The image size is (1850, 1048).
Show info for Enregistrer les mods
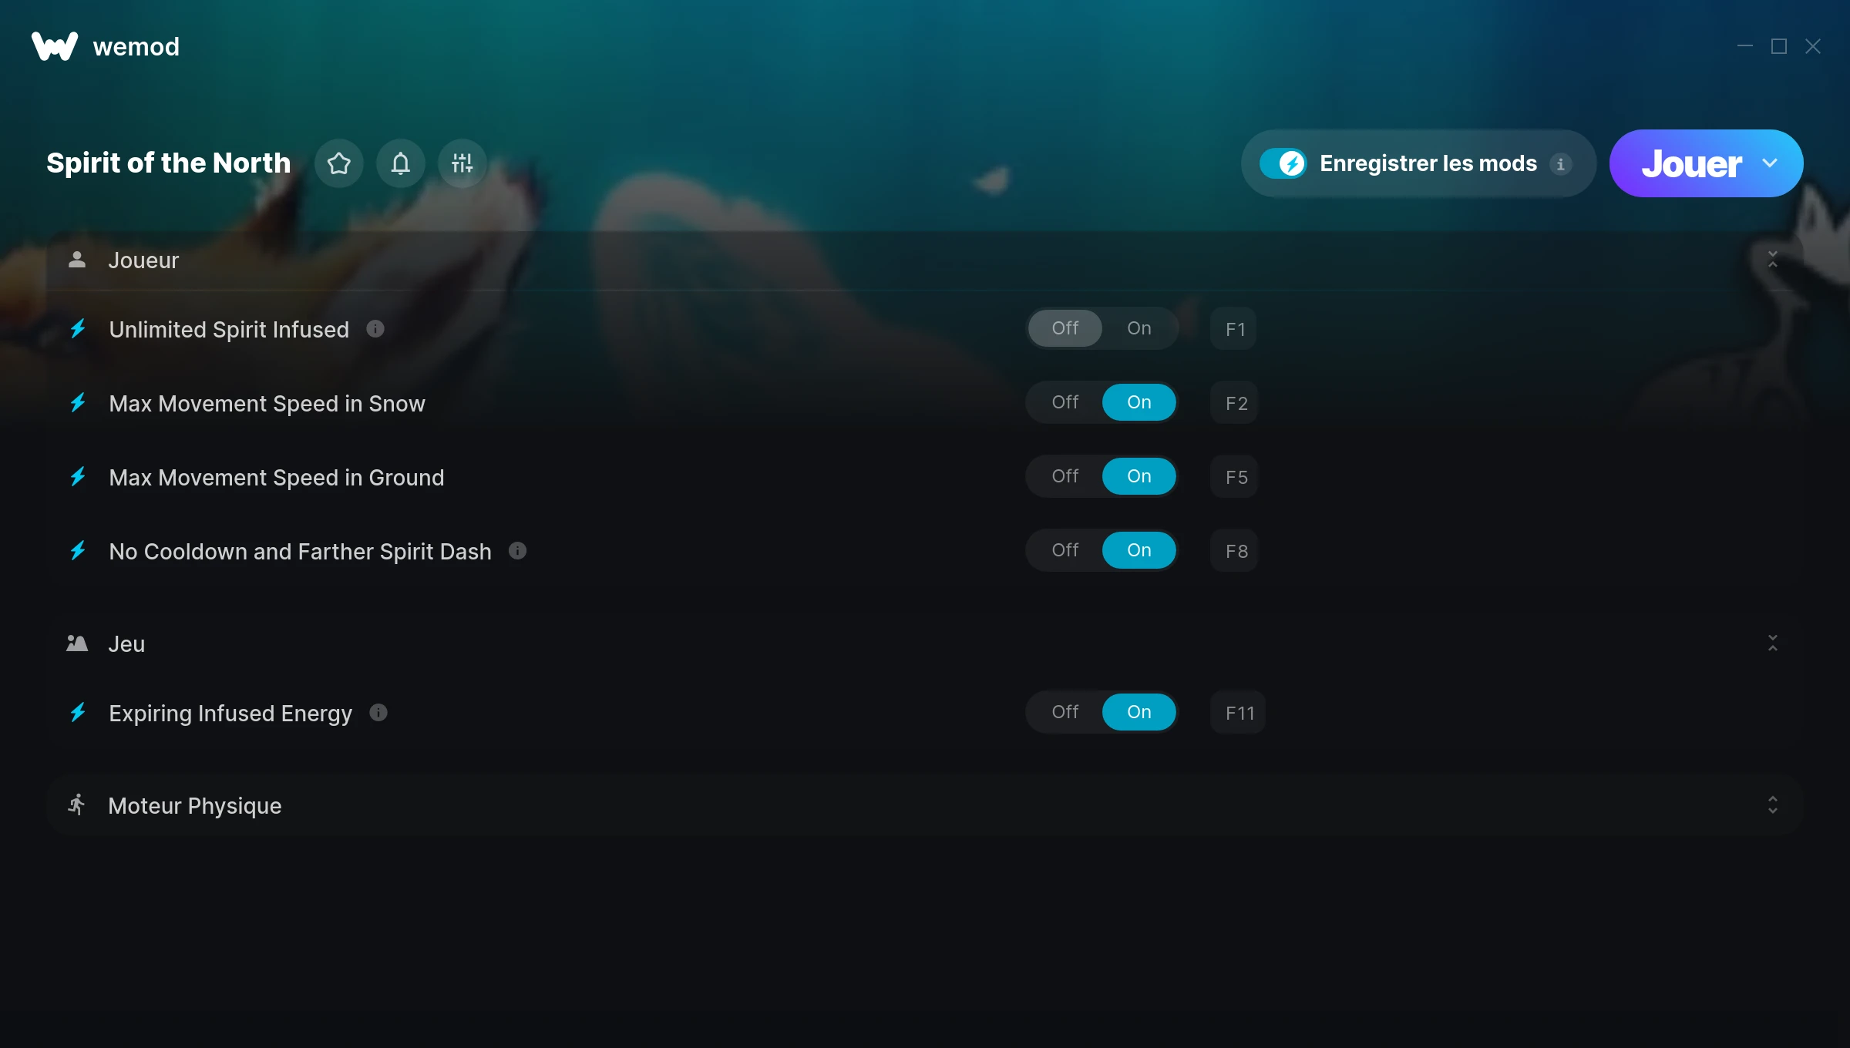click(x=1561, y=164)
